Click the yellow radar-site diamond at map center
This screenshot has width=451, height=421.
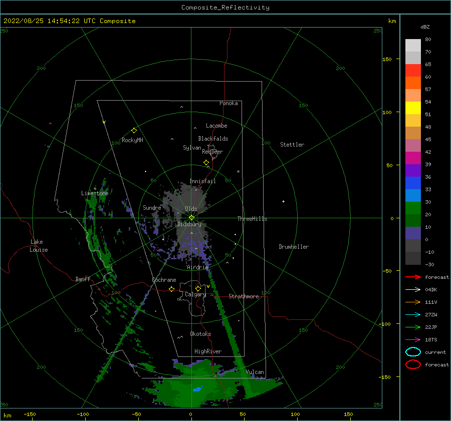click(191, 218)
